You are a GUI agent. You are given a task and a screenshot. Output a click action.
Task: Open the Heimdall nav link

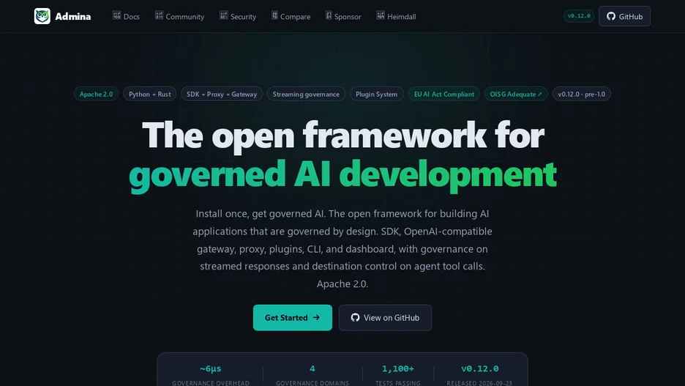(402, 17)
